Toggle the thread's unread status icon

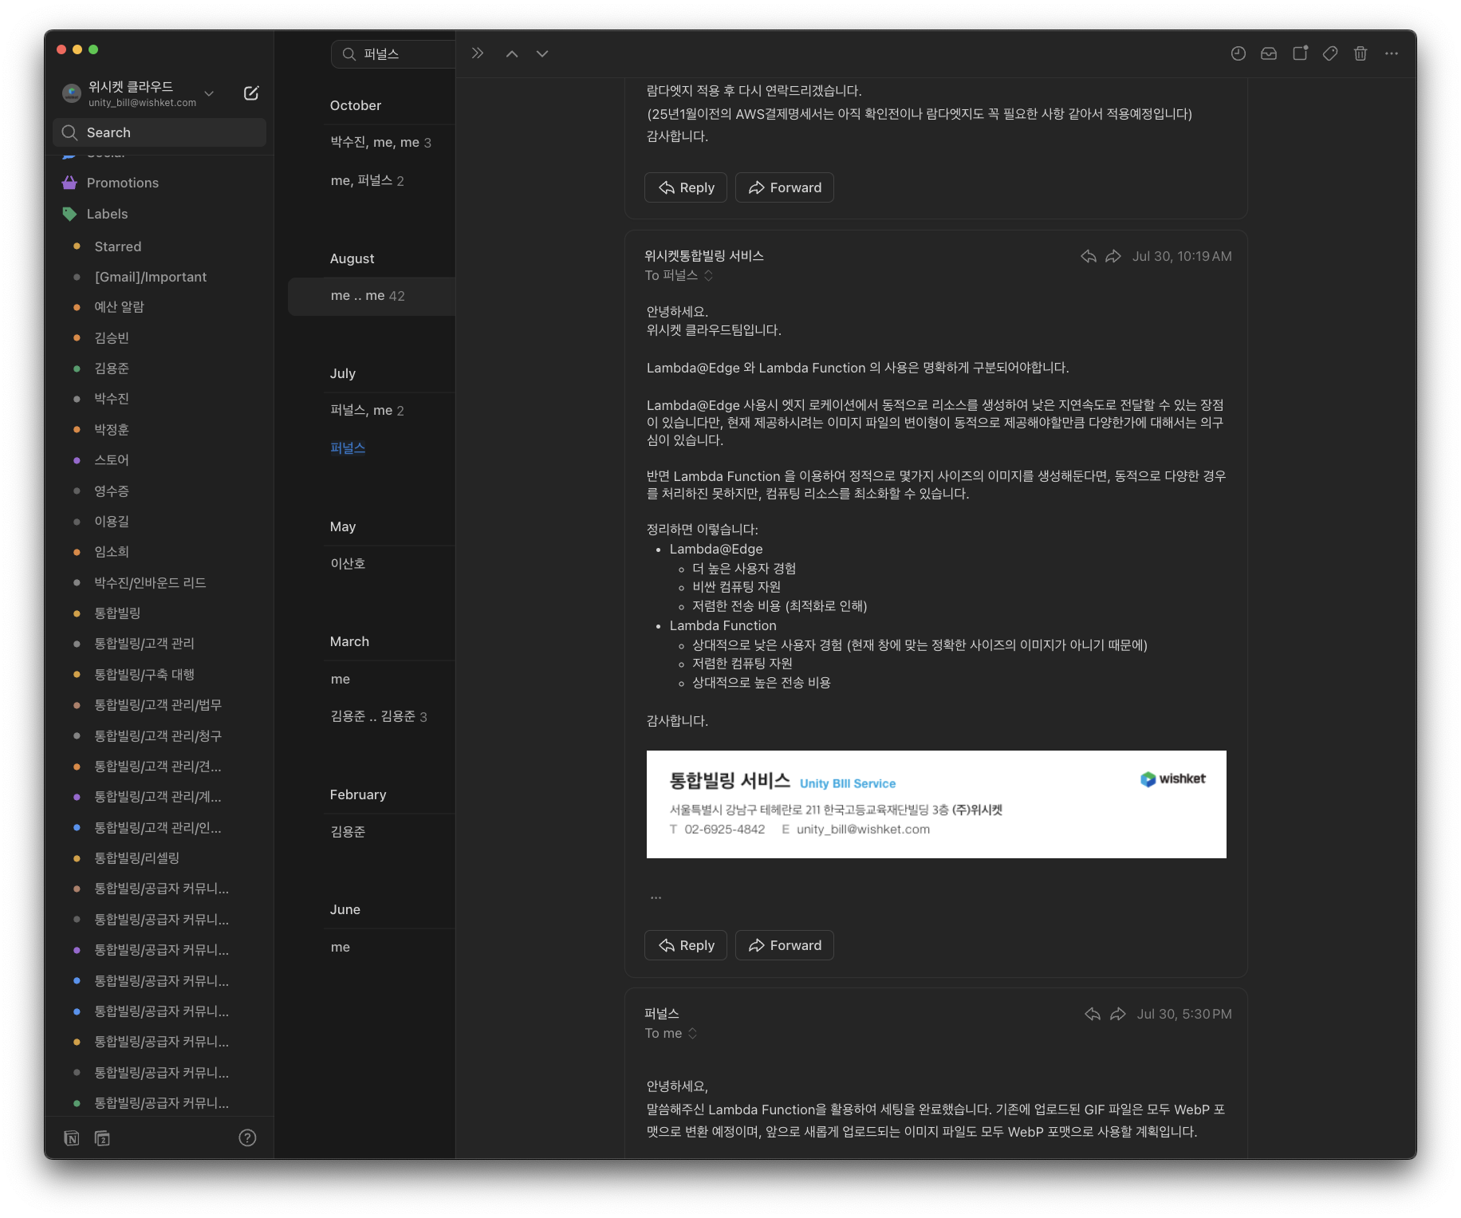(x=1300, y=53)
